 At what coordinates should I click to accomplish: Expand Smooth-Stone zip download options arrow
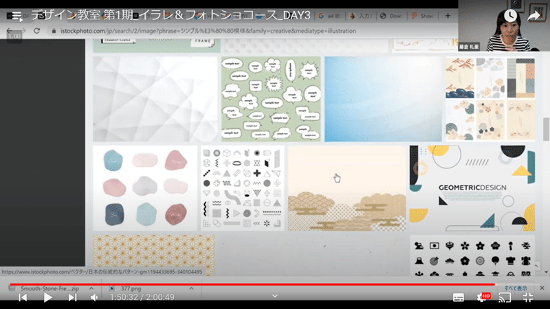[x=91, y=288]
